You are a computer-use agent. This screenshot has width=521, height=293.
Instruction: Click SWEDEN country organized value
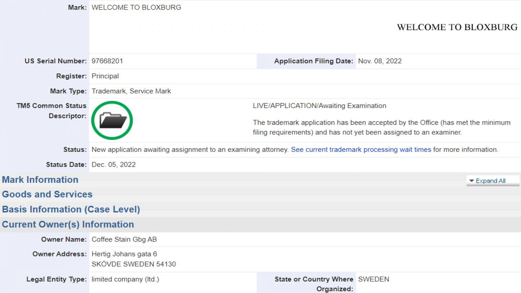click(x=373, y=279)
